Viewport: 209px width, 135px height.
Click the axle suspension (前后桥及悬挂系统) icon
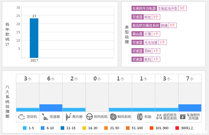[x=159, y=117]
